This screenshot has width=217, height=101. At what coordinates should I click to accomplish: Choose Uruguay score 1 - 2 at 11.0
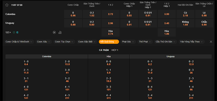tap(150, 71)
